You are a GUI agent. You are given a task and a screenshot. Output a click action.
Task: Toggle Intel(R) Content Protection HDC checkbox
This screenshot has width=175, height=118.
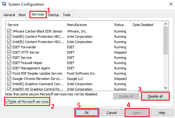9,42
